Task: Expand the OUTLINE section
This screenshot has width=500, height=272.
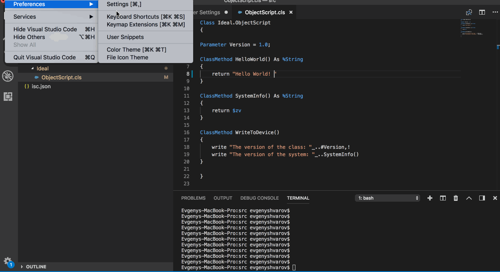Action: coord(36,267)
